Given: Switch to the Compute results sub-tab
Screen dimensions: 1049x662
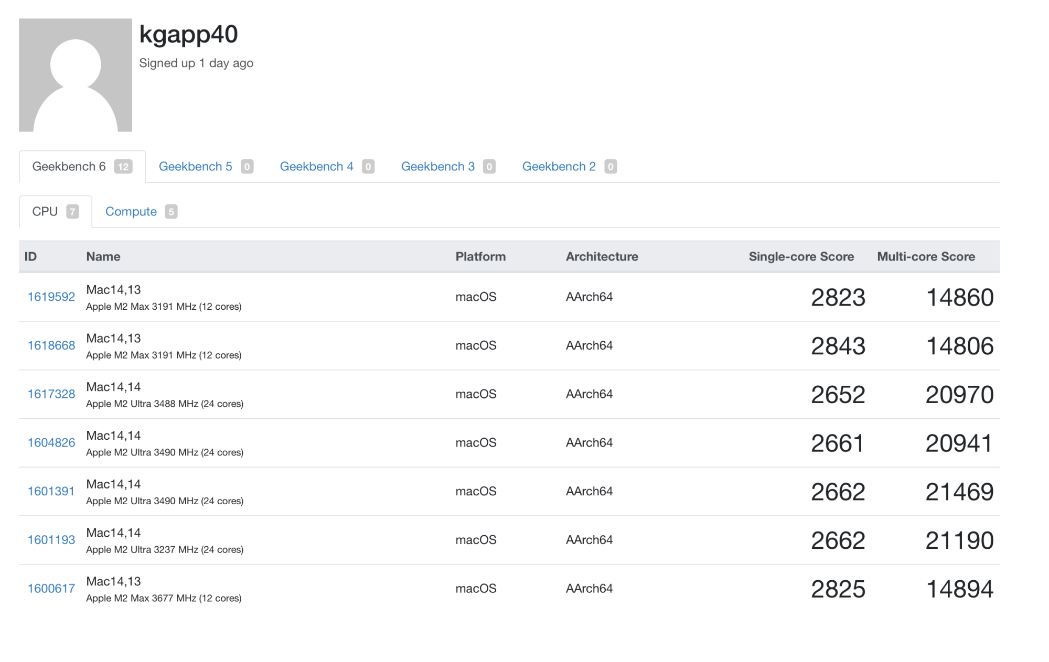Looking at the screenshot, I should click(141, 212).
